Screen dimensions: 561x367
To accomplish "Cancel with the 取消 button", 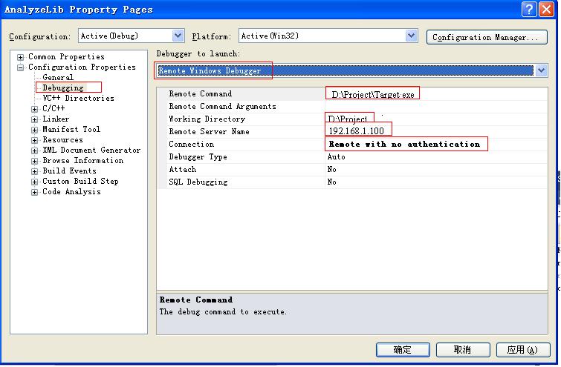I will coord(463,350).
